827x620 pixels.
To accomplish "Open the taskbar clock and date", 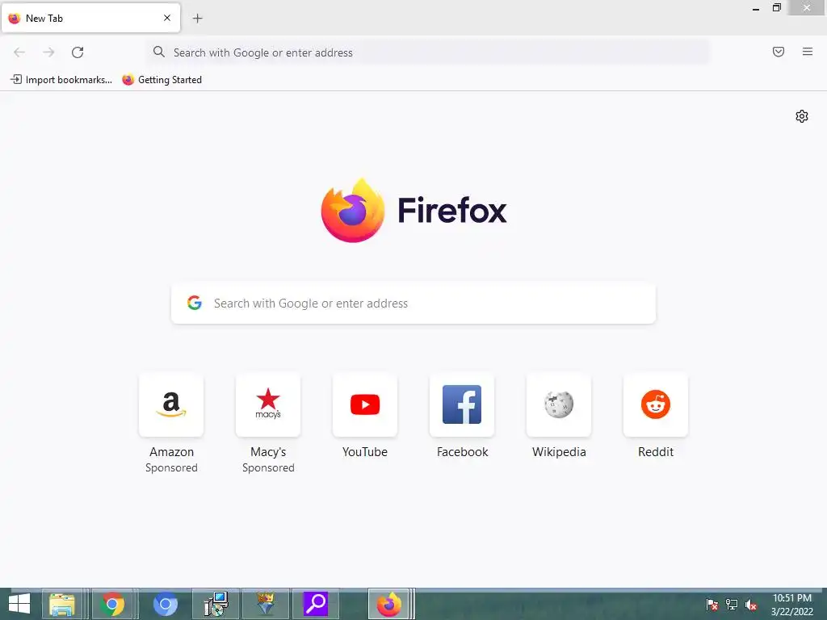I will point(792,605).
